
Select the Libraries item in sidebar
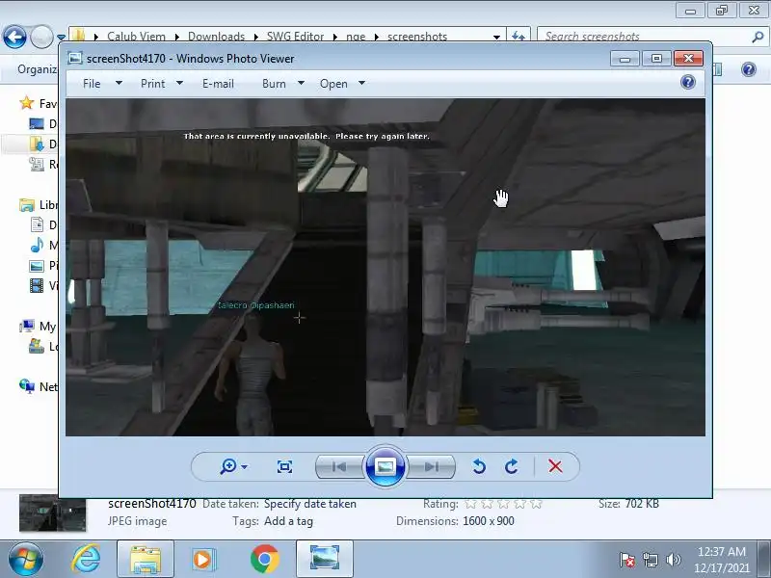tap(39, 204)
